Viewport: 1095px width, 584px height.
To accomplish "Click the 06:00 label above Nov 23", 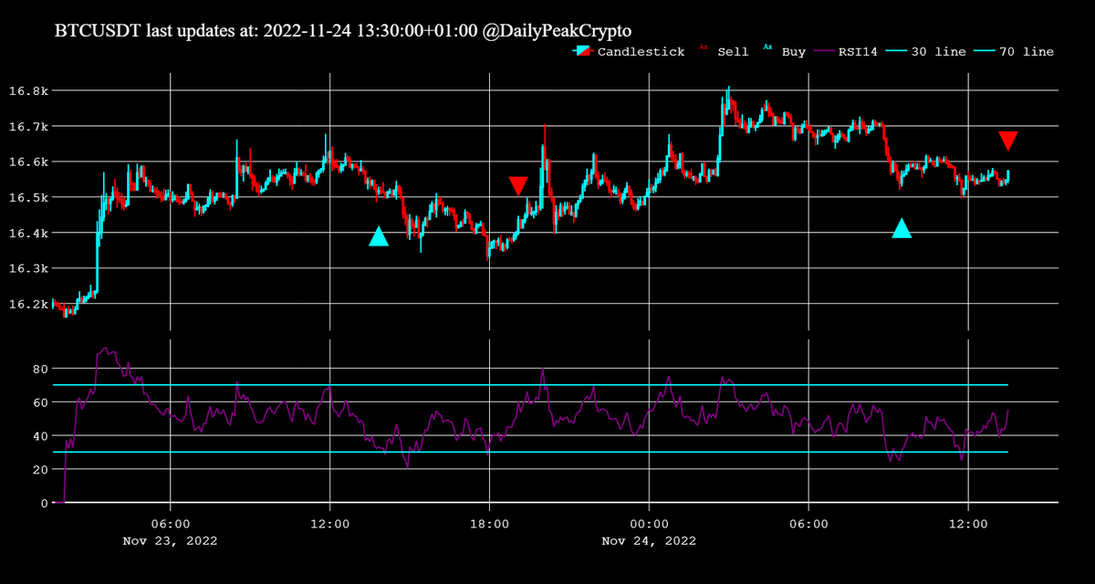I will pos(170,524).
